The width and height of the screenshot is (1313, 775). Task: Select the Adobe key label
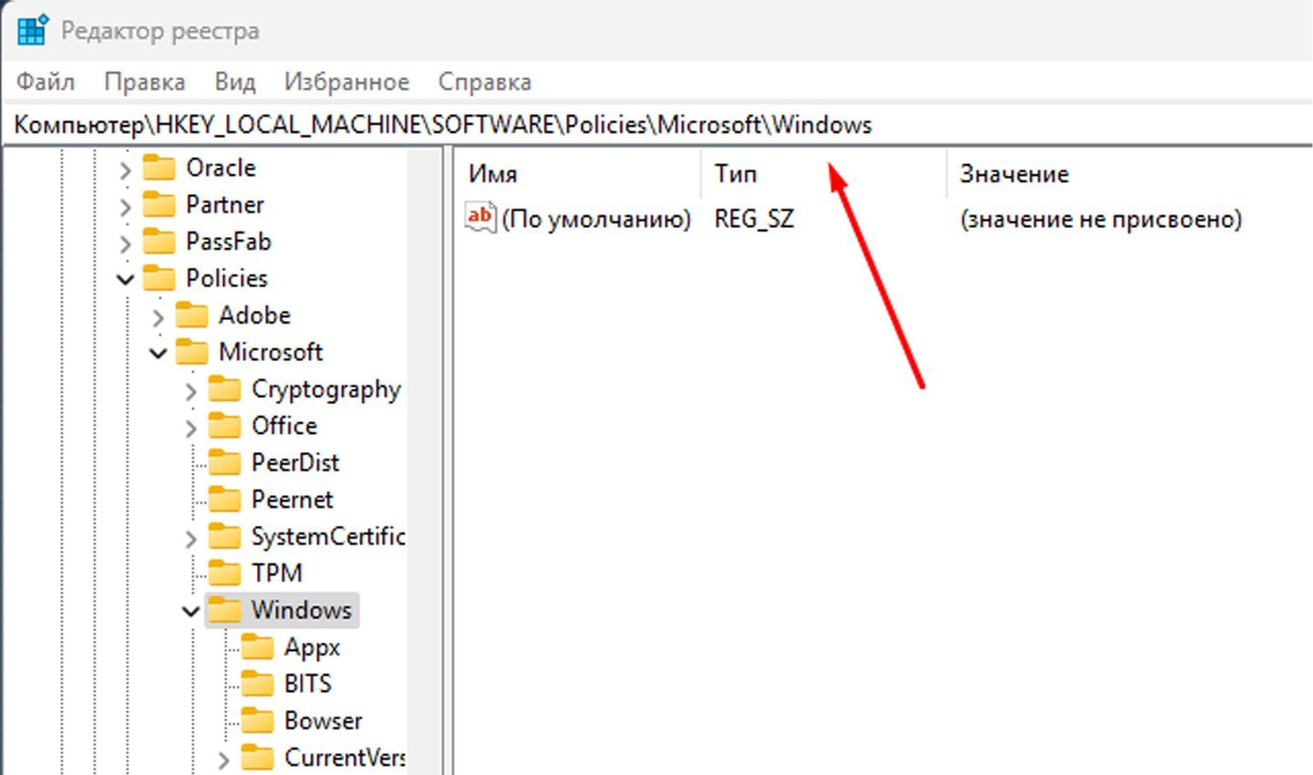click(x=254, y=315)
